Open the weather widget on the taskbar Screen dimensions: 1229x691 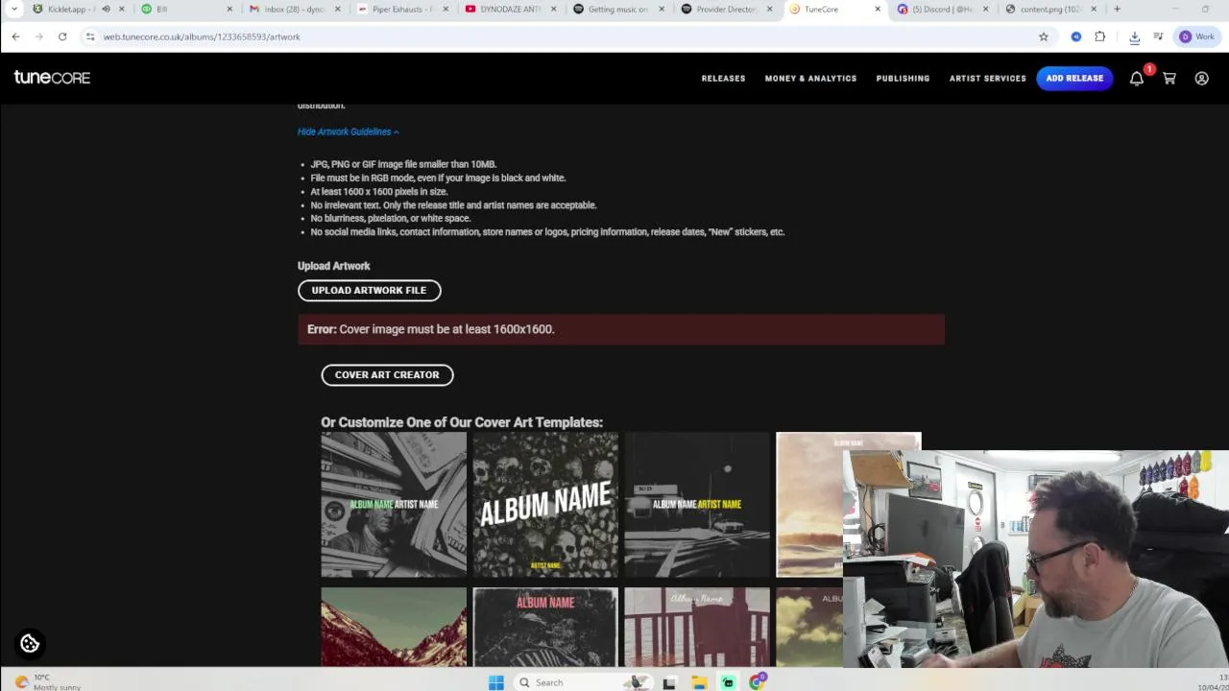[48, 682]
